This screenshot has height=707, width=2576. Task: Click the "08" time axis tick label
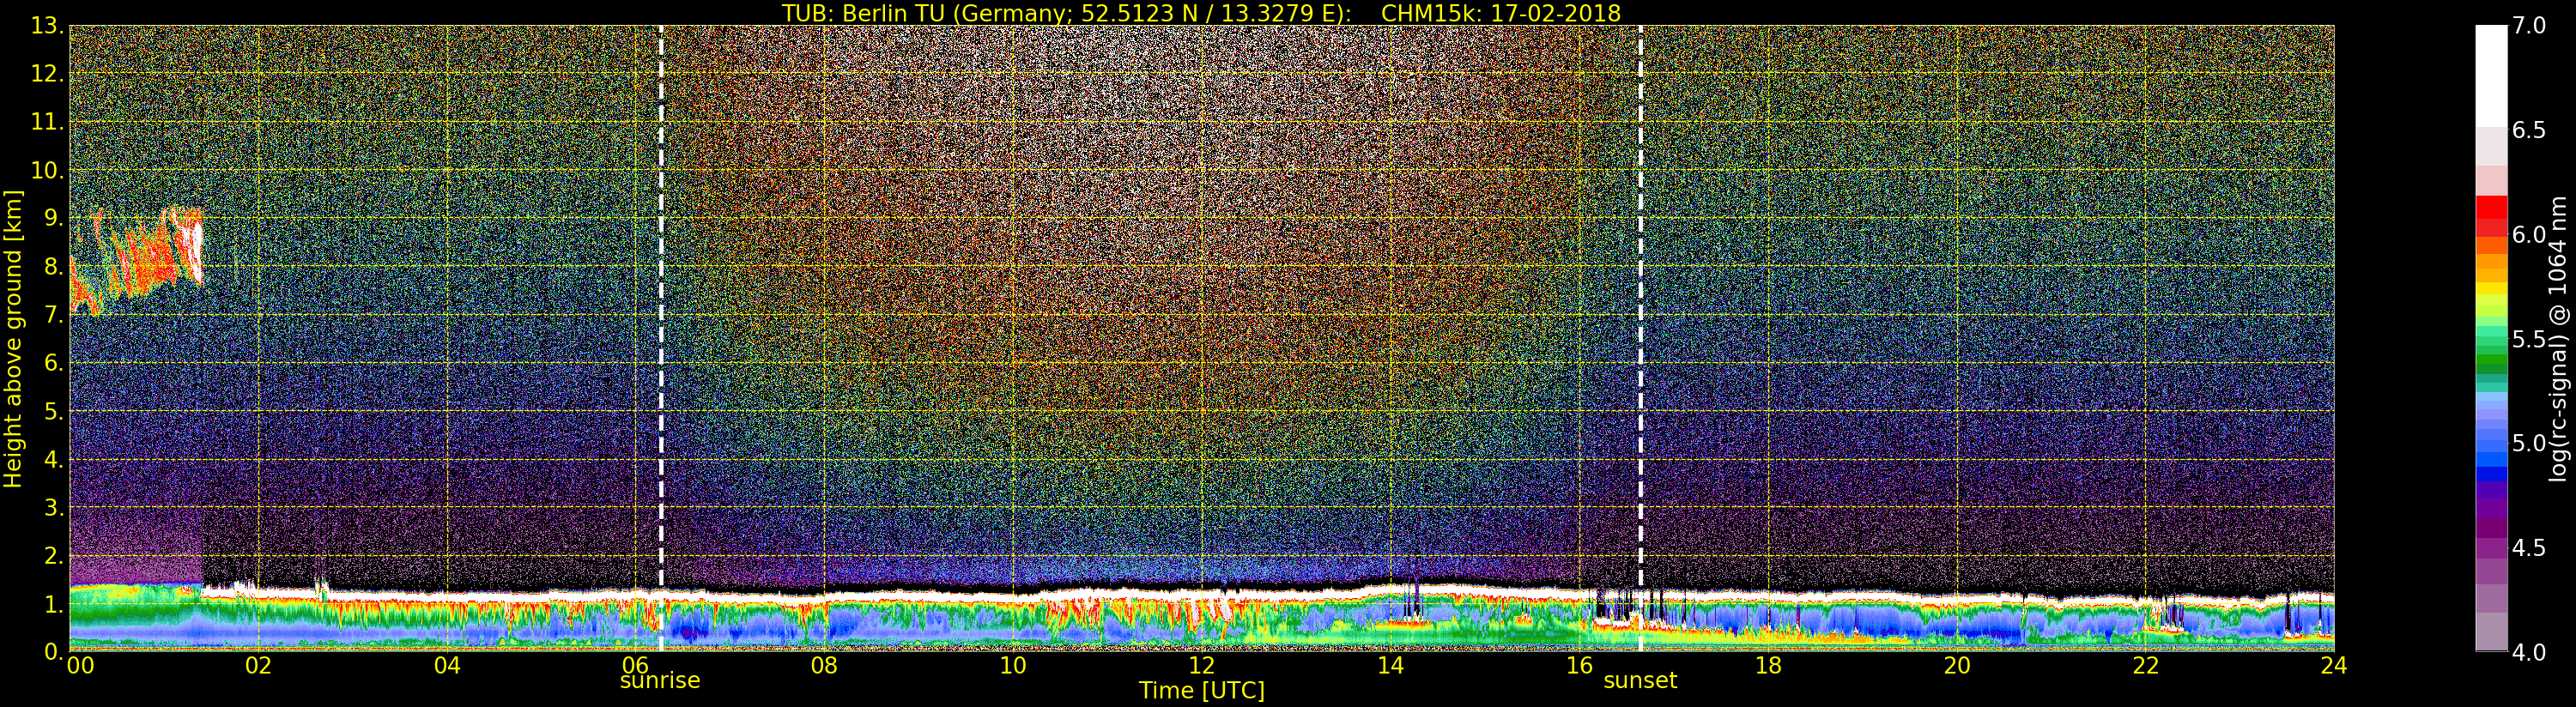[x=824, y=666]
